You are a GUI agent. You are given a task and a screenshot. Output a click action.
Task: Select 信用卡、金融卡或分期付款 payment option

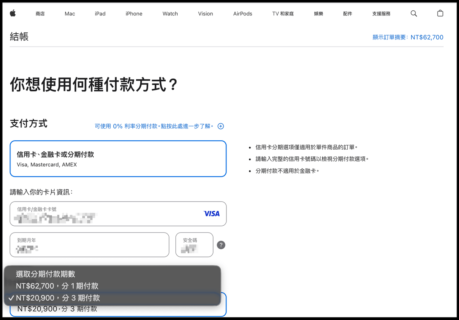point(118,159)
